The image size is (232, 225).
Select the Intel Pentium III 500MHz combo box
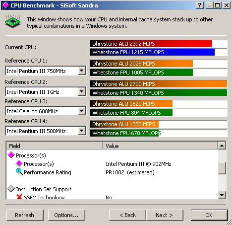[46, 131]
